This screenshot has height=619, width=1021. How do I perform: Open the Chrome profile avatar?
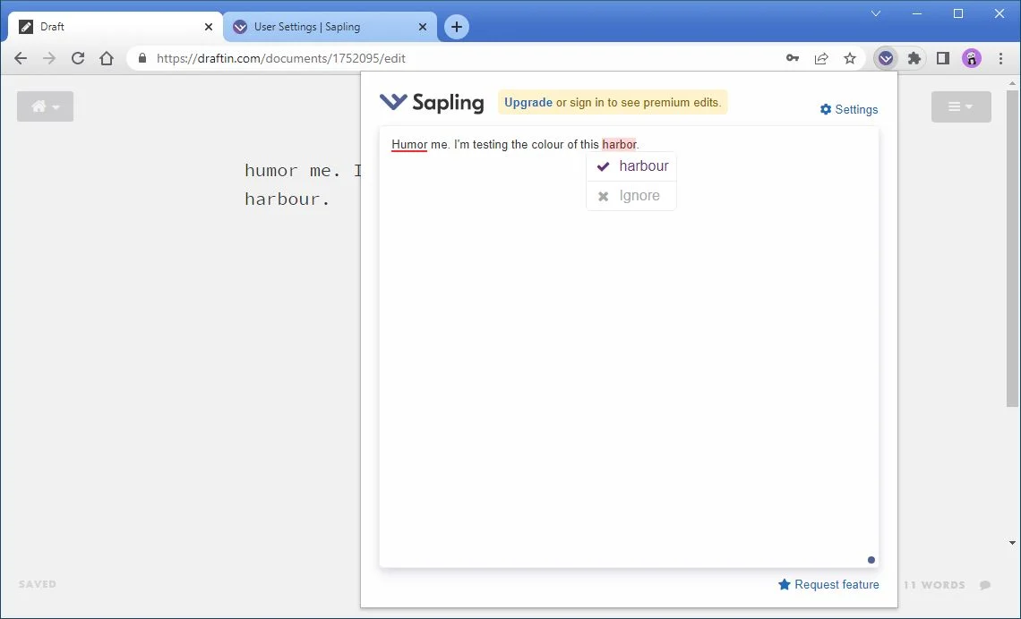point(972,58)
